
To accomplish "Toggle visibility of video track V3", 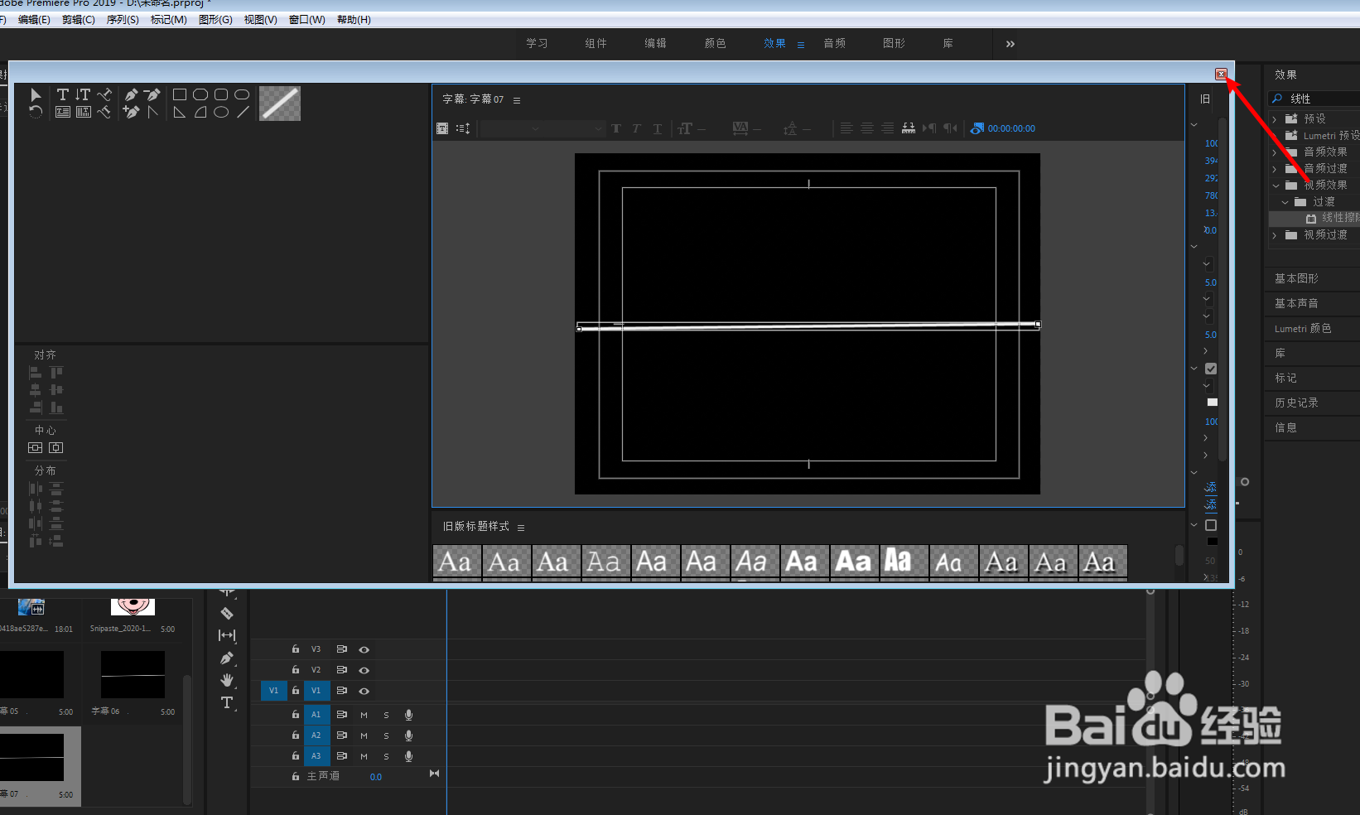I will 364,649.
